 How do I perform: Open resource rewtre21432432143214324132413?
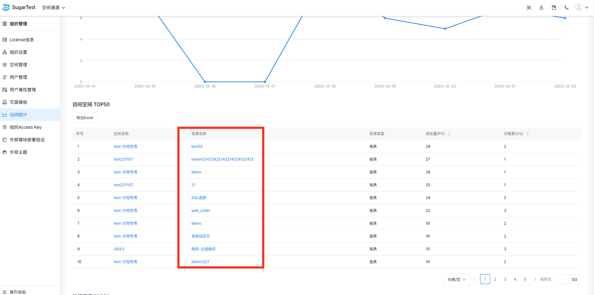pyautogui.click(x=222, y=159)
